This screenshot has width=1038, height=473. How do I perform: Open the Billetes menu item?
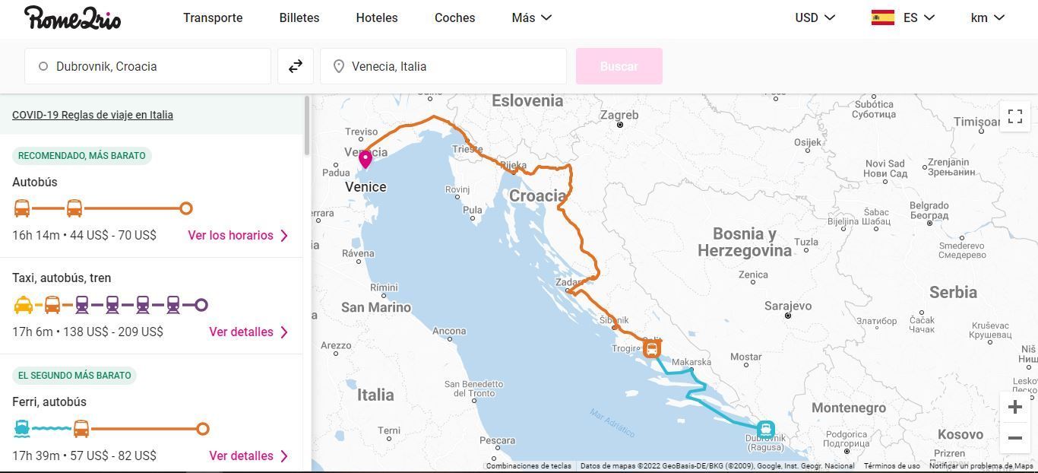299,17
